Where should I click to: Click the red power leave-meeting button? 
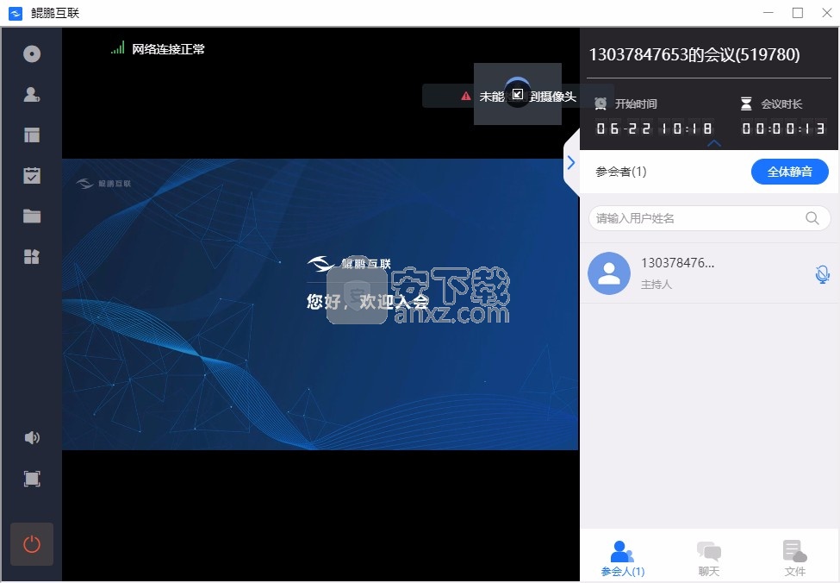(x=32, y=544)
